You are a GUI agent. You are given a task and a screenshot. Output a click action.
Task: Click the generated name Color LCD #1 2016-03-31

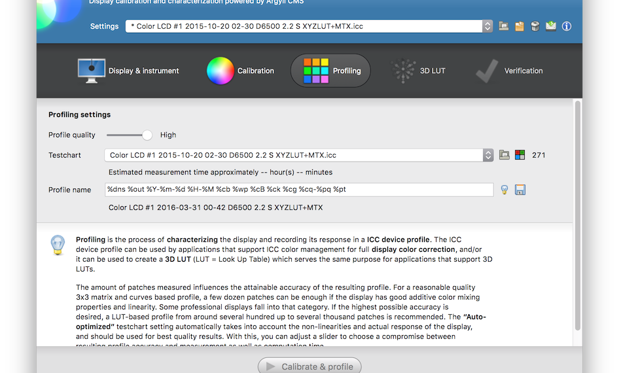point(215,207)
